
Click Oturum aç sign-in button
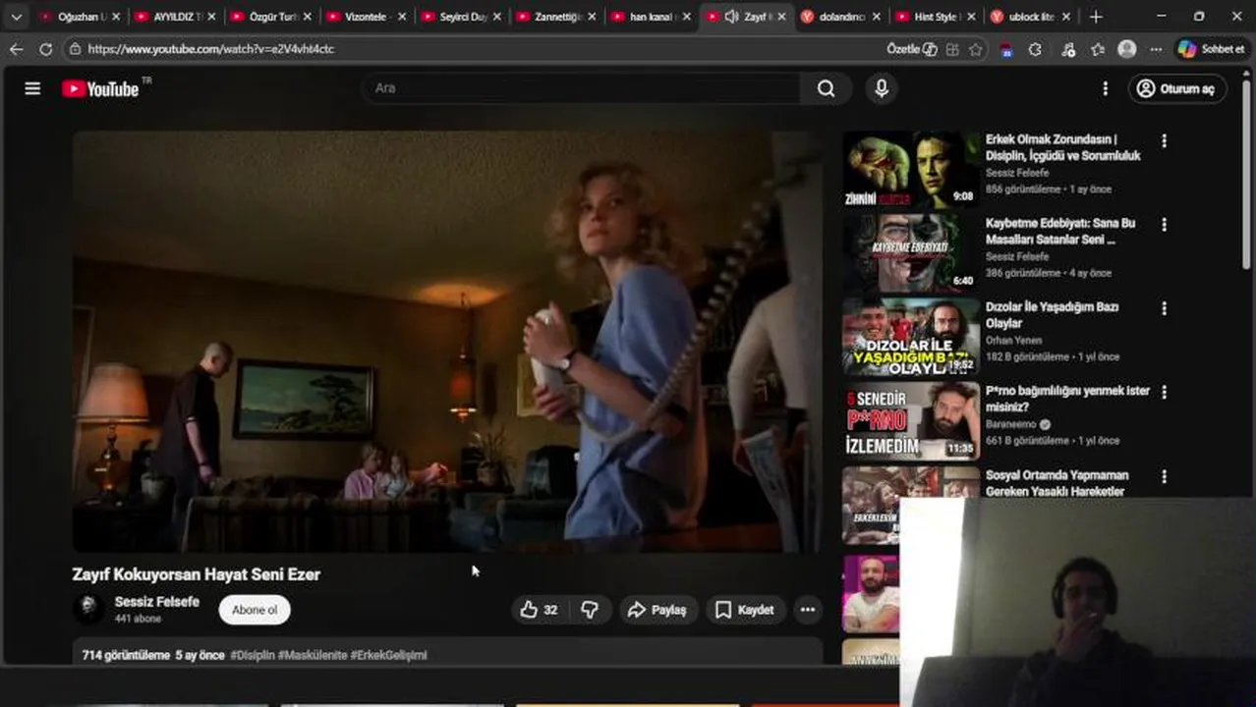click(x=1177, y=88)
